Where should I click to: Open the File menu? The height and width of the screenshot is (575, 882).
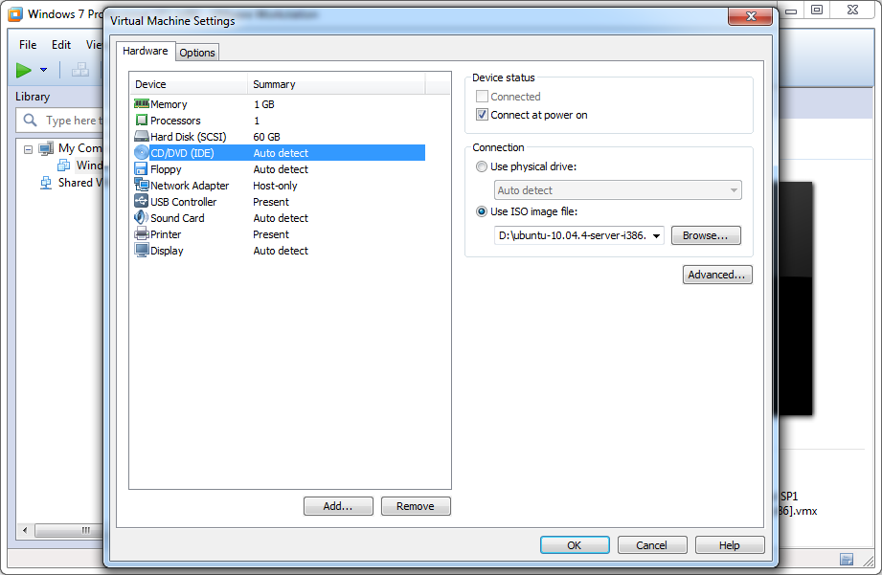tap(28, 45)
